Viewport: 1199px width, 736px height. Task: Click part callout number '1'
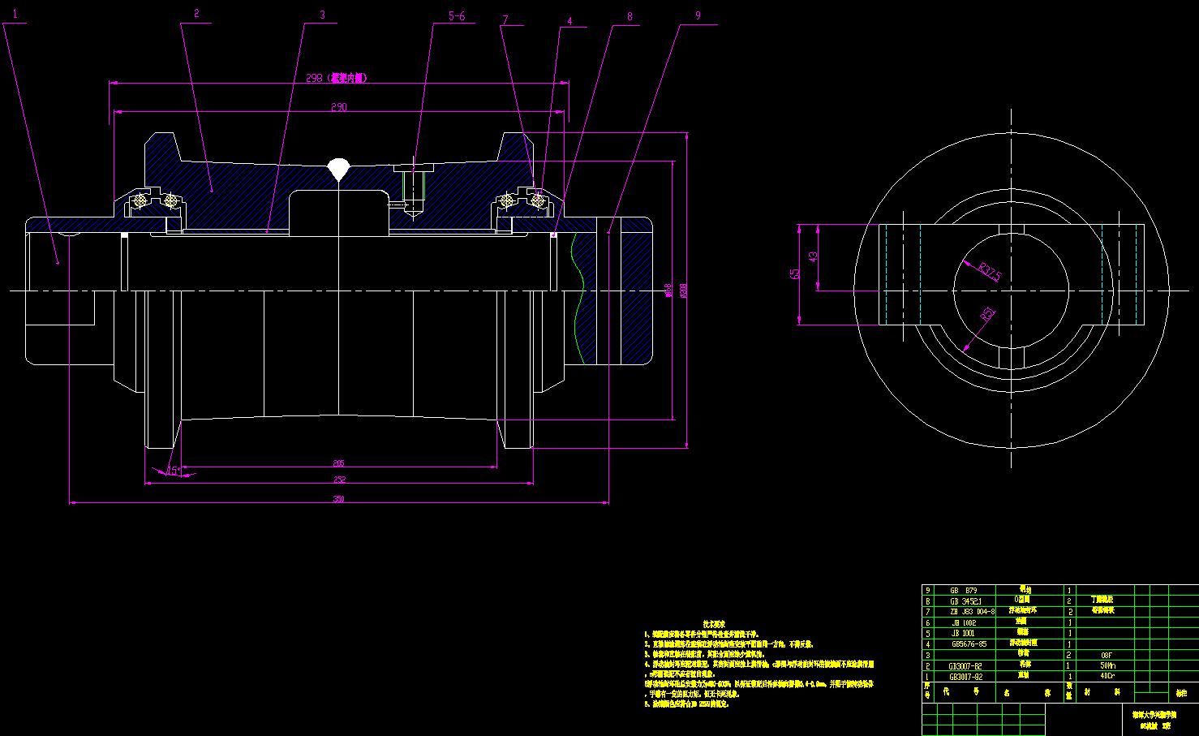click(13, 15)
